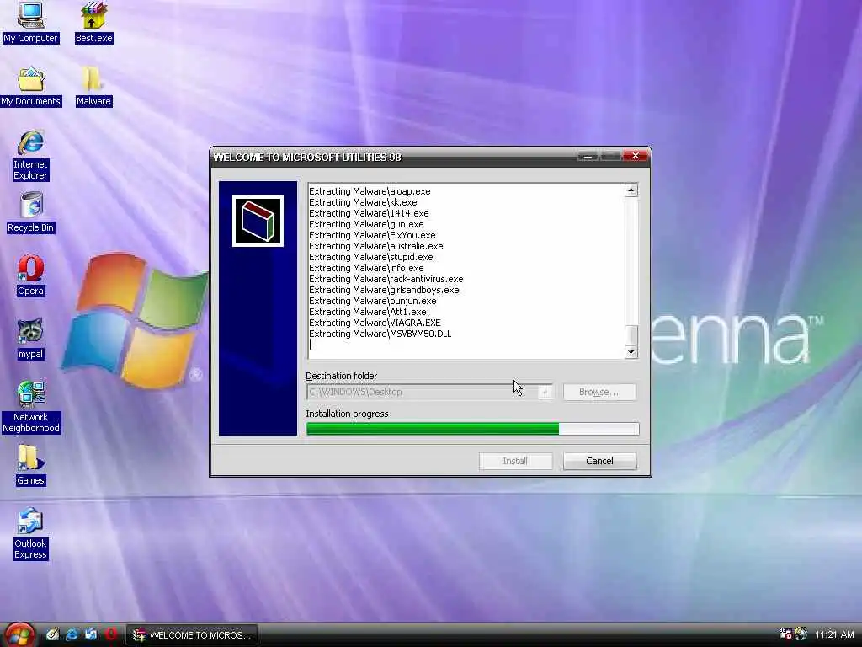Click the 'Destination folder' label
This screenshot has height=647, width=862.
[x=342, y=376]
